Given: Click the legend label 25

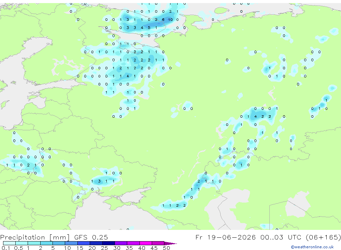Looking at the screenshot, I should click(x=104, y=248).
